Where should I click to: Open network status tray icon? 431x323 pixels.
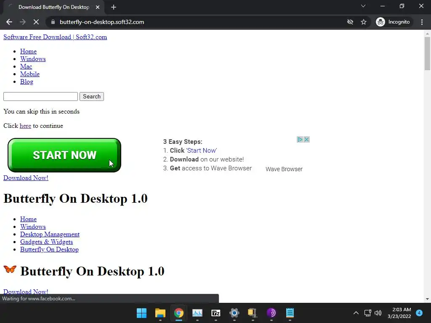click(x=368, y=313)
